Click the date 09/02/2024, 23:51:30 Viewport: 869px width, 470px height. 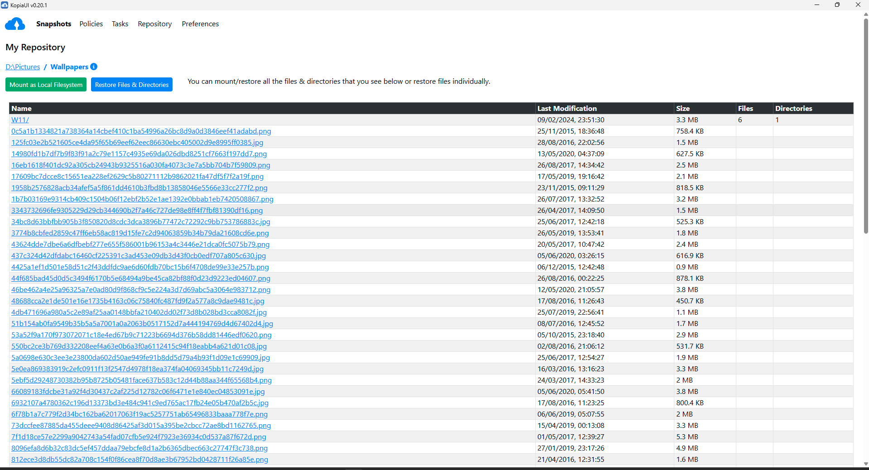571,120
